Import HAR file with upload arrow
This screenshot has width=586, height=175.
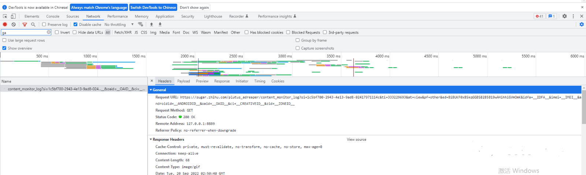151,24
